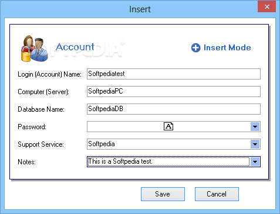The height and width of the screenshot is (214, 280).
Task: Click the 'Login (Account) Name:' label
Action: click(x=49, y=74)
